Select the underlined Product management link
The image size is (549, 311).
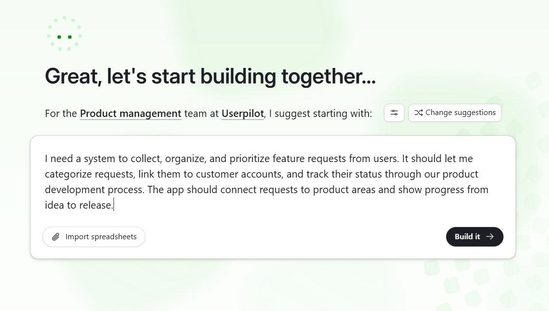click(x=130, y=113)
